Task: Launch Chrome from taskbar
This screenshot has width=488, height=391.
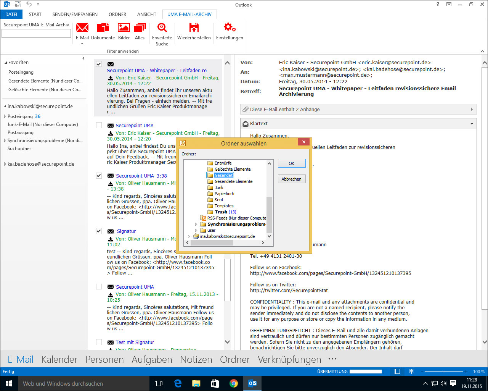Action: 233,383
